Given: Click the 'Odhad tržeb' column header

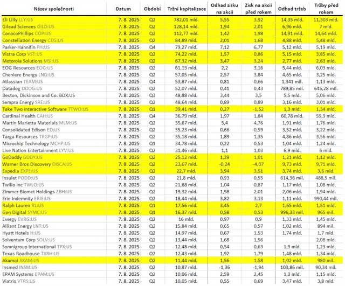Looking at the screenshot, I should click(x=292, y=9).
